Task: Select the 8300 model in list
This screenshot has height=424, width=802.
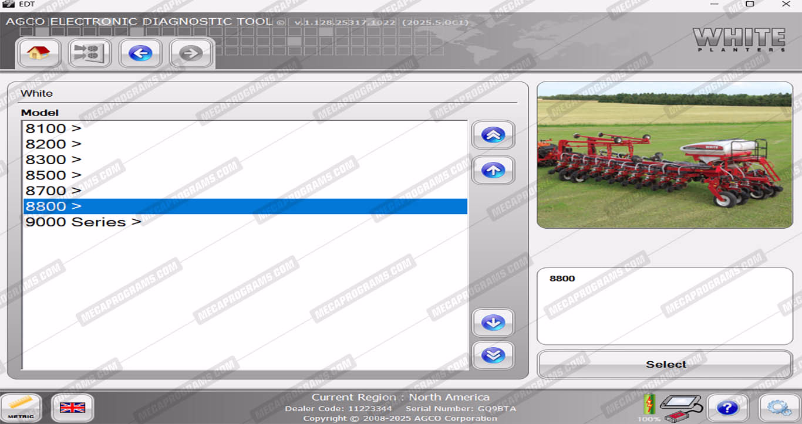Action: pos(53,160)
